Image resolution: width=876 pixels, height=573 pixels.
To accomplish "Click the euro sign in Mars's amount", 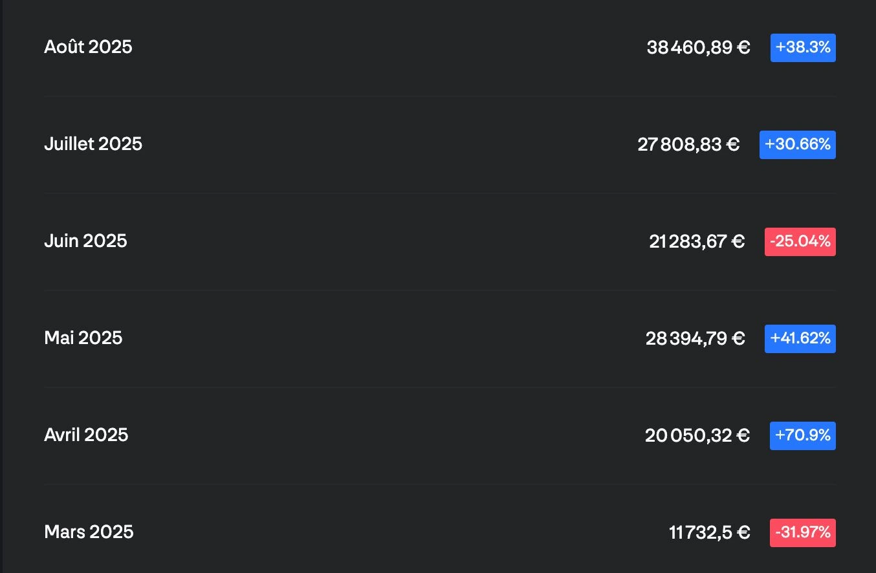I will [x=743, y=533].
